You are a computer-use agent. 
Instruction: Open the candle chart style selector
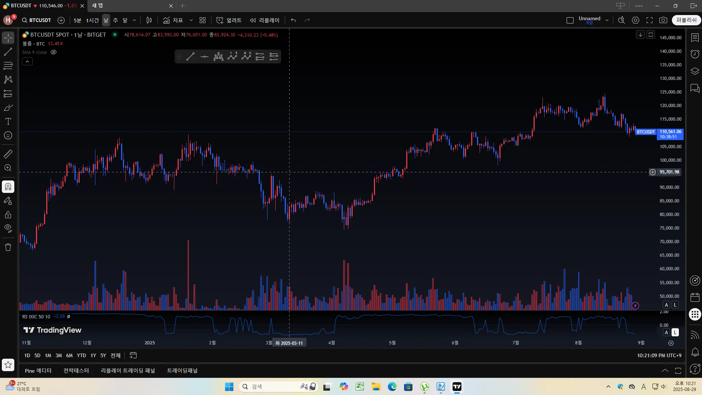[149, 20]
